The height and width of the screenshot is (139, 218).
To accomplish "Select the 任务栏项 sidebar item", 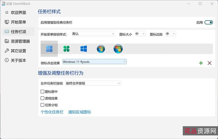I will [x=18, y=31].
